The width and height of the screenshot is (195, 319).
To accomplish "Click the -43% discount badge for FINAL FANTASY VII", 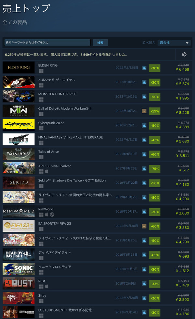I will [155, 140].
